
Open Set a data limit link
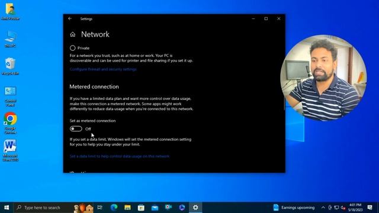(120, 156)
